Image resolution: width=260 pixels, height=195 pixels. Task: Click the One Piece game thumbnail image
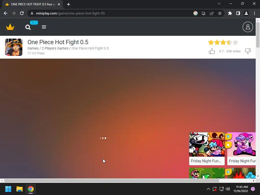pyautogui.click(x=14, y=47)
